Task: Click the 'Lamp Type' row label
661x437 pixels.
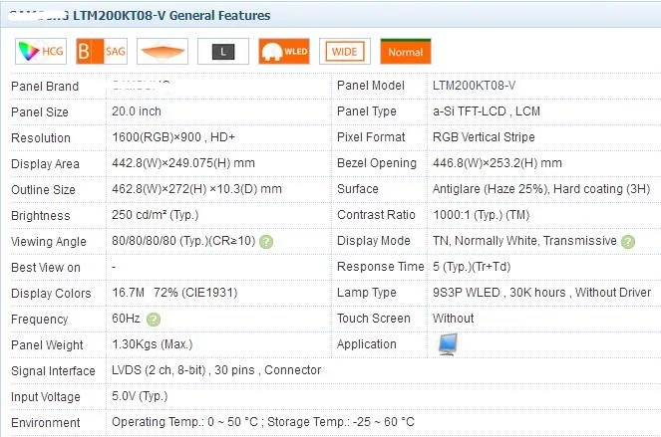Action: [x=366, y=293]
